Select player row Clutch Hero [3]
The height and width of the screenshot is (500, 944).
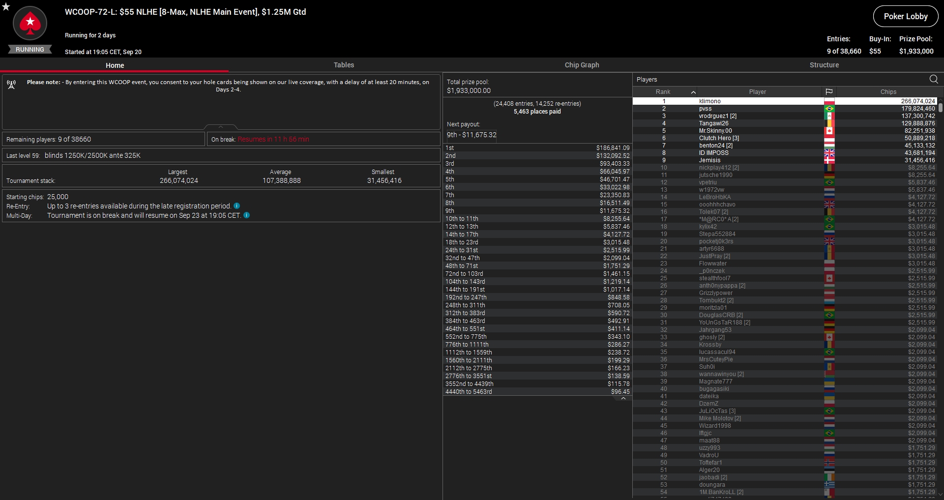pyautogui.click(x=785, y=138)
